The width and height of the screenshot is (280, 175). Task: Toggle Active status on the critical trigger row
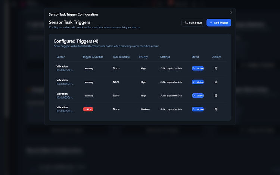pos(197,109)
